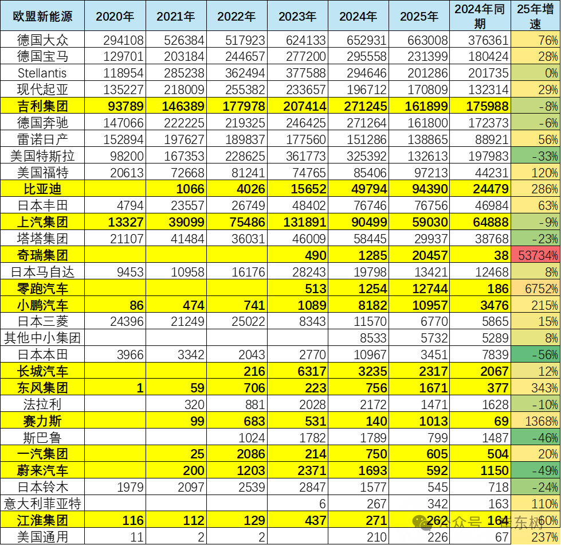Select the 日本本田 row label

click(42, 355)
